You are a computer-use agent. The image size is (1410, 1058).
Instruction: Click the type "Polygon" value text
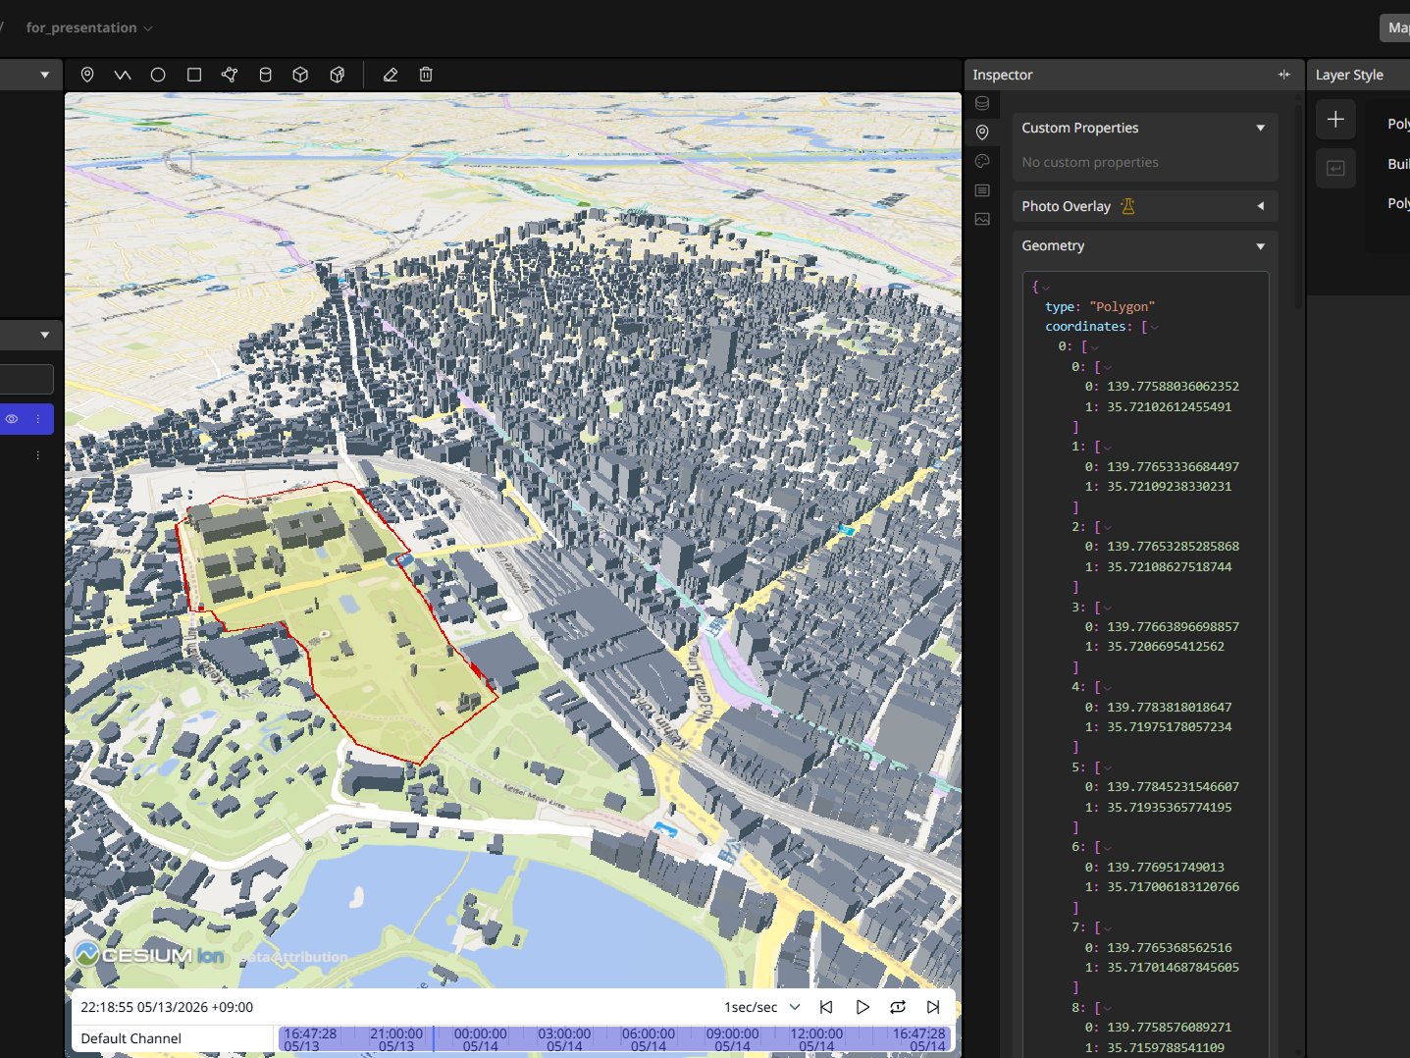pos(1122,307)
